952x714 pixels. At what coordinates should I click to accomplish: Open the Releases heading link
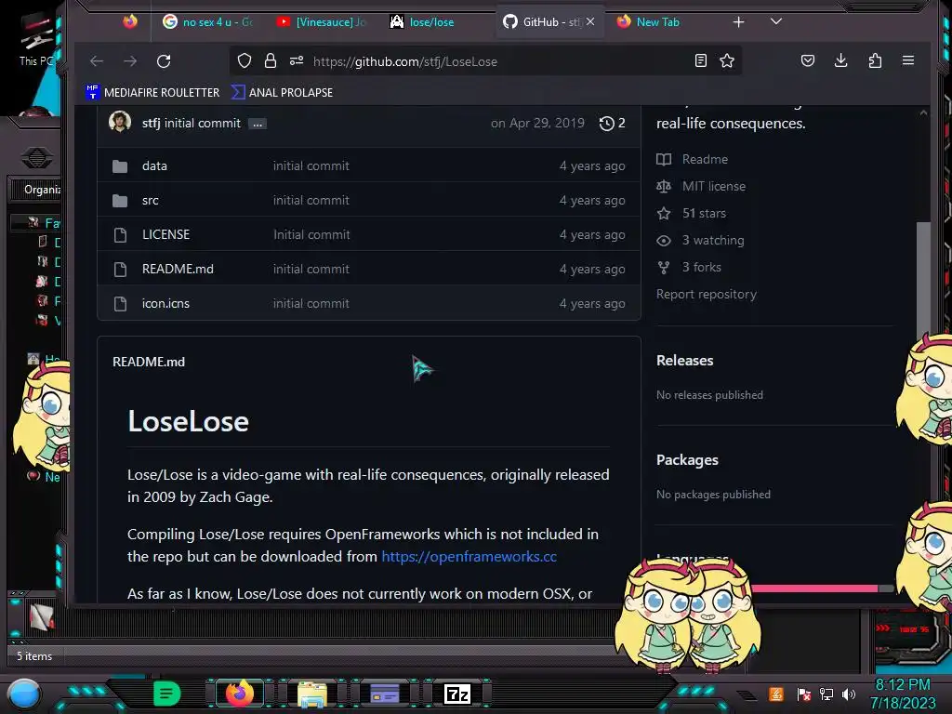[x=685, y=361]
